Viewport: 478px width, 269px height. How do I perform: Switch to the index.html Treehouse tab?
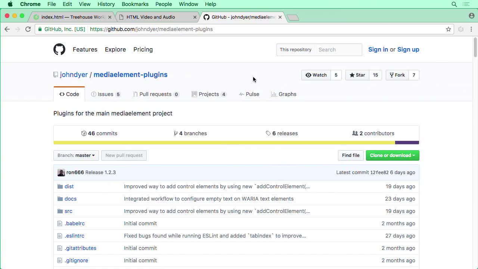tap(72, 17)
